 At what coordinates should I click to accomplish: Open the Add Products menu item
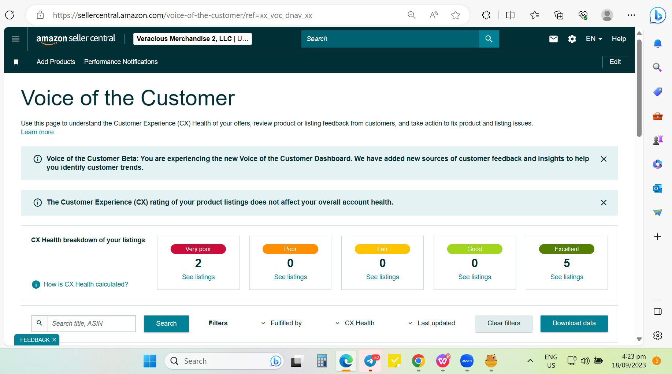(56, 62)
